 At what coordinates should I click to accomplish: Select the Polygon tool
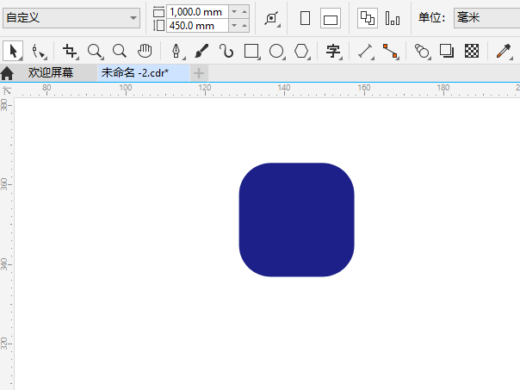301,51
